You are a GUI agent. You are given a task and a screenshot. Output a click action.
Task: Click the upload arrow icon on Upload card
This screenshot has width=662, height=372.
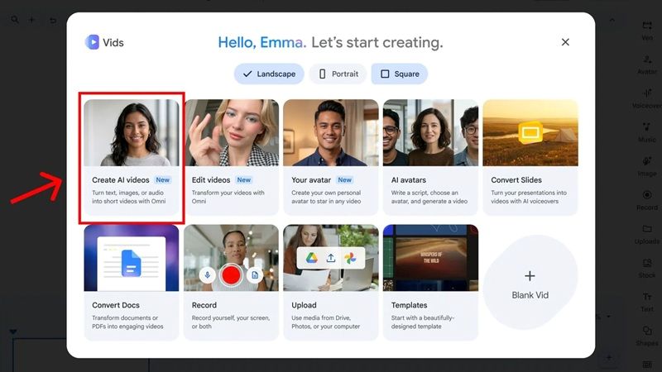[331, 258]
